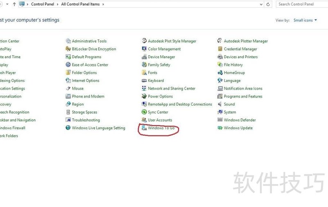Click the Power Options icon

(x=144, y=96)
